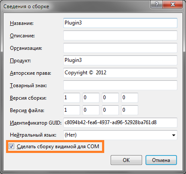Click the Товарный знак label
The image size is (186, 174).
tap(28, 85)
